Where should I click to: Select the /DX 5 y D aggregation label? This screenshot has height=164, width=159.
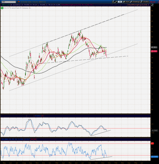pyautogui.click(x=5, y=5)
